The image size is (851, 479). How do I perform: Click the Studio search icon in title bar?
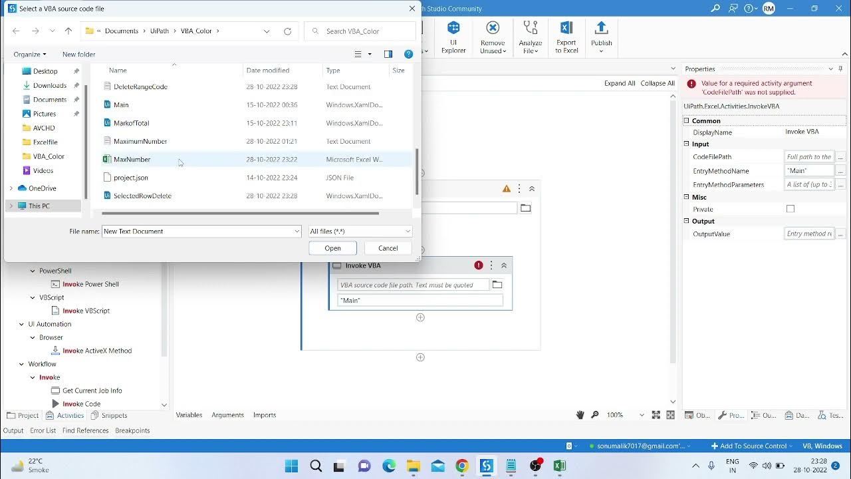tap(715, 9)
